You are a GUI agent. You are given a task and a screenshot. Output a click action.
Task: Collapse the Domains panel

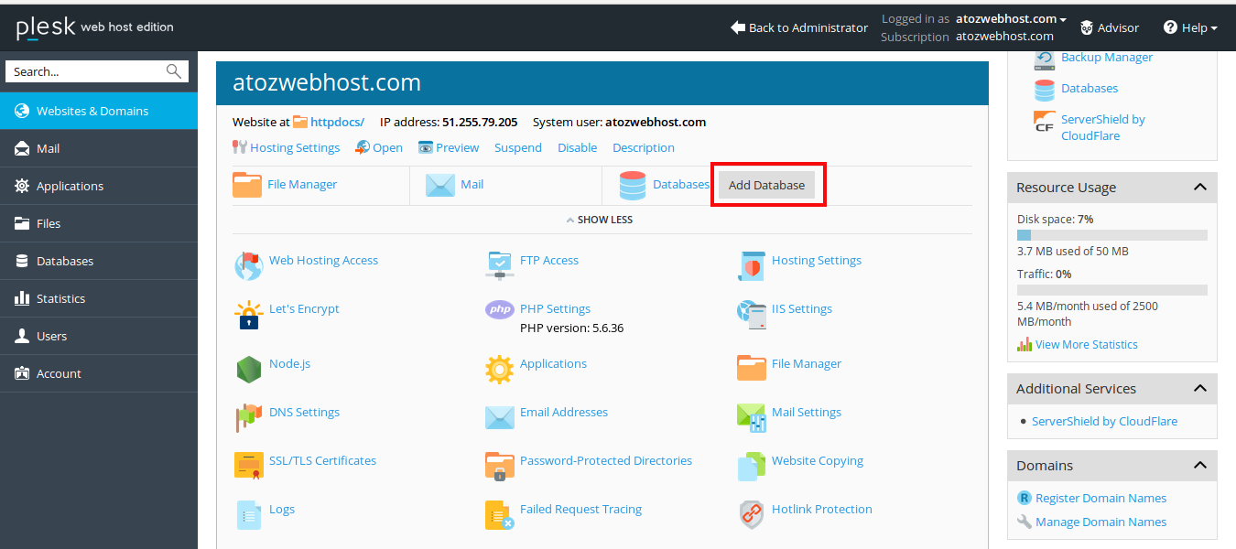pyautogui.click(x=1199, y=466)
